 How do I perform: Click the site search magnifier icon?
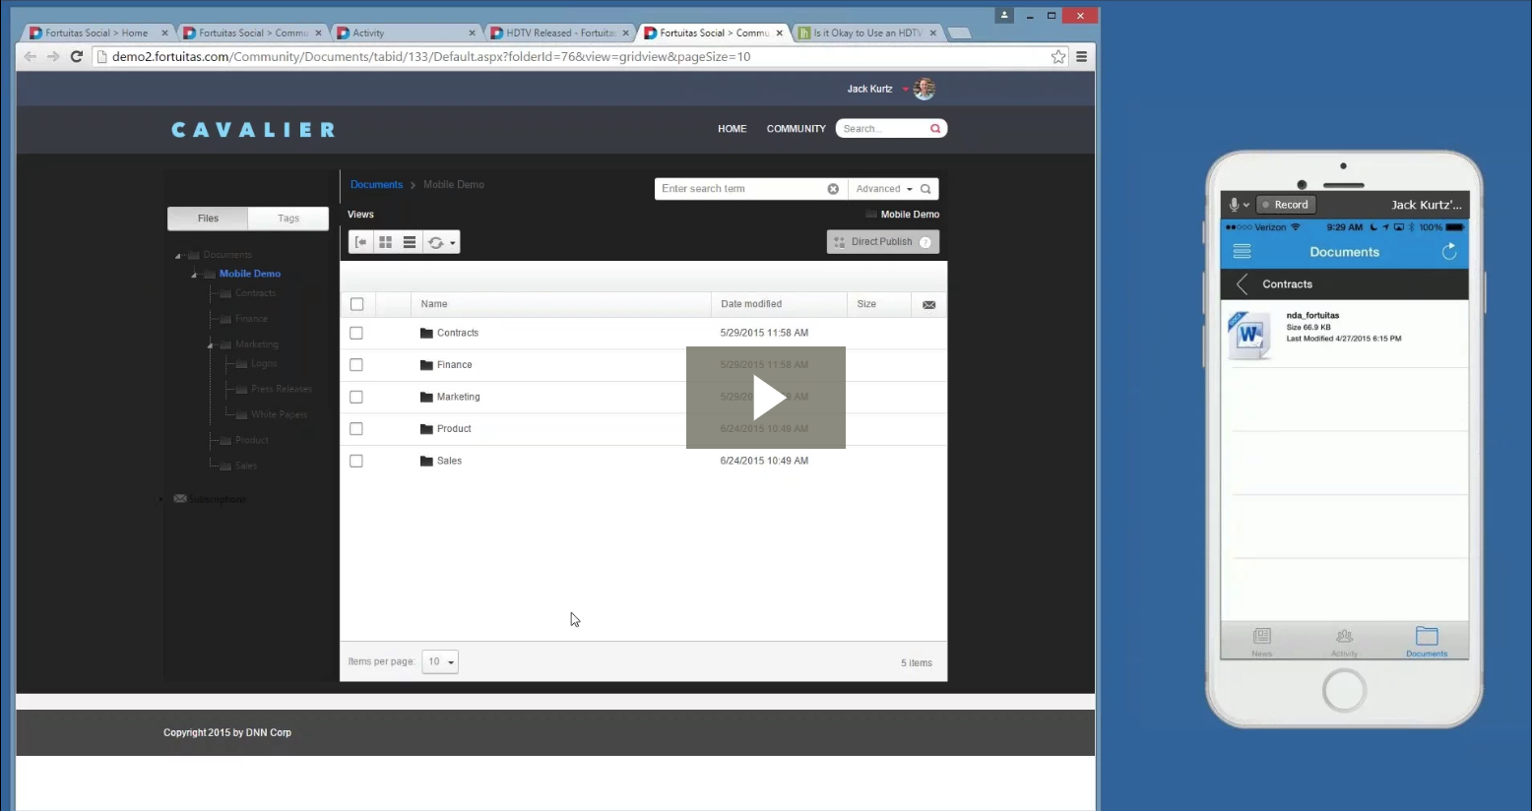click(935, 129)
